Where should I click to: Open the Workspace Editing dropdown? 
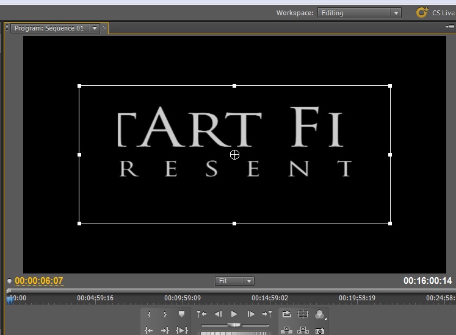click(x=360, y=13)
